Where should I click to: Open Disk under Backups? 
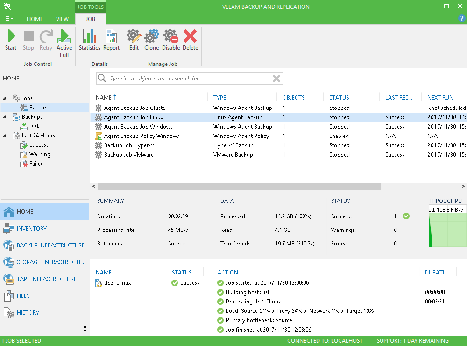tap(30, 126)
